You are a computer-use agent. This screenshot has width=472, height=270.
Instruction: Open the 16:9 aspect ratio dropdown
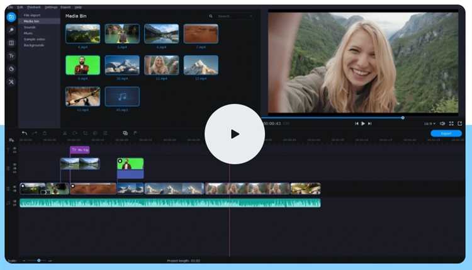pyautogui.click(x=429, y=123)
